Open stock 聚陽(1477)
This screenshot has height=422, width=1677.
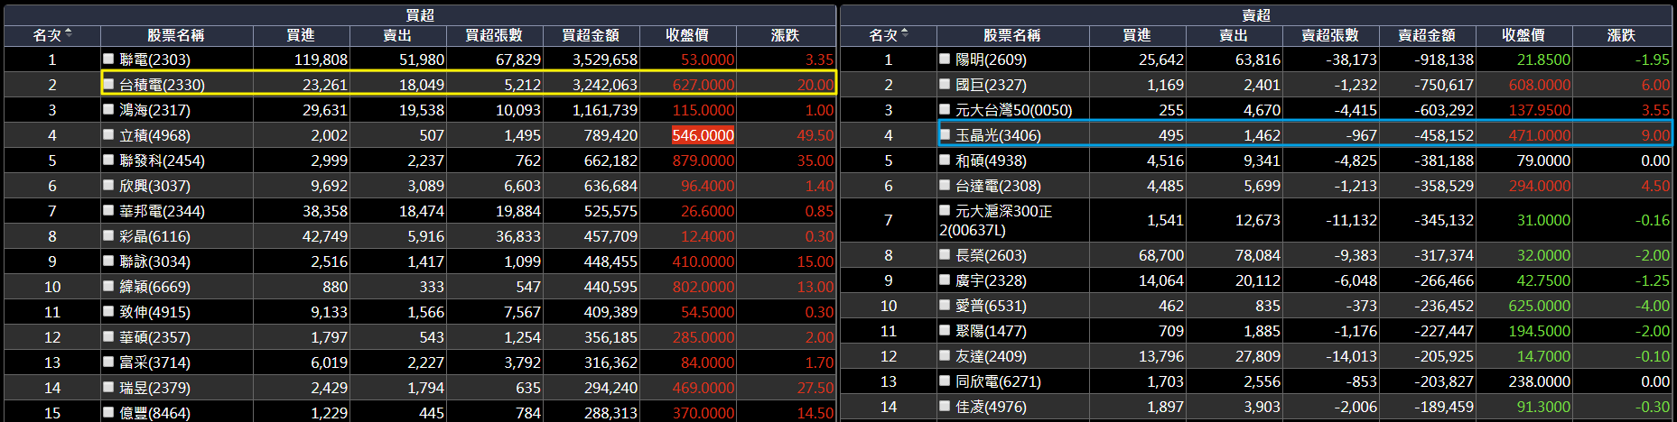[991, 331]
